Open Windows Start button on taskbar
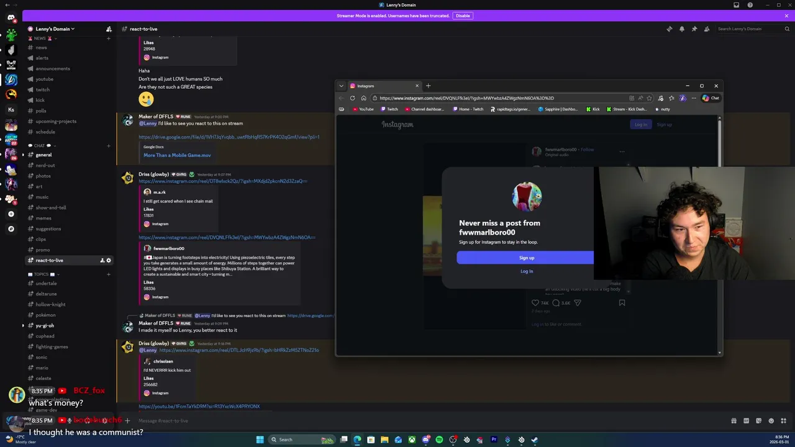The width and height of the screenshot is (795, 447). (260, 440)
